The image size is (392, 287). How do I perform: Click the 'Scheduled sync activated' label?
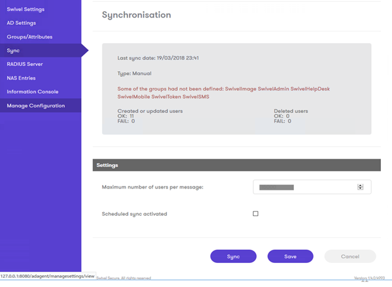tap(134, 214)
